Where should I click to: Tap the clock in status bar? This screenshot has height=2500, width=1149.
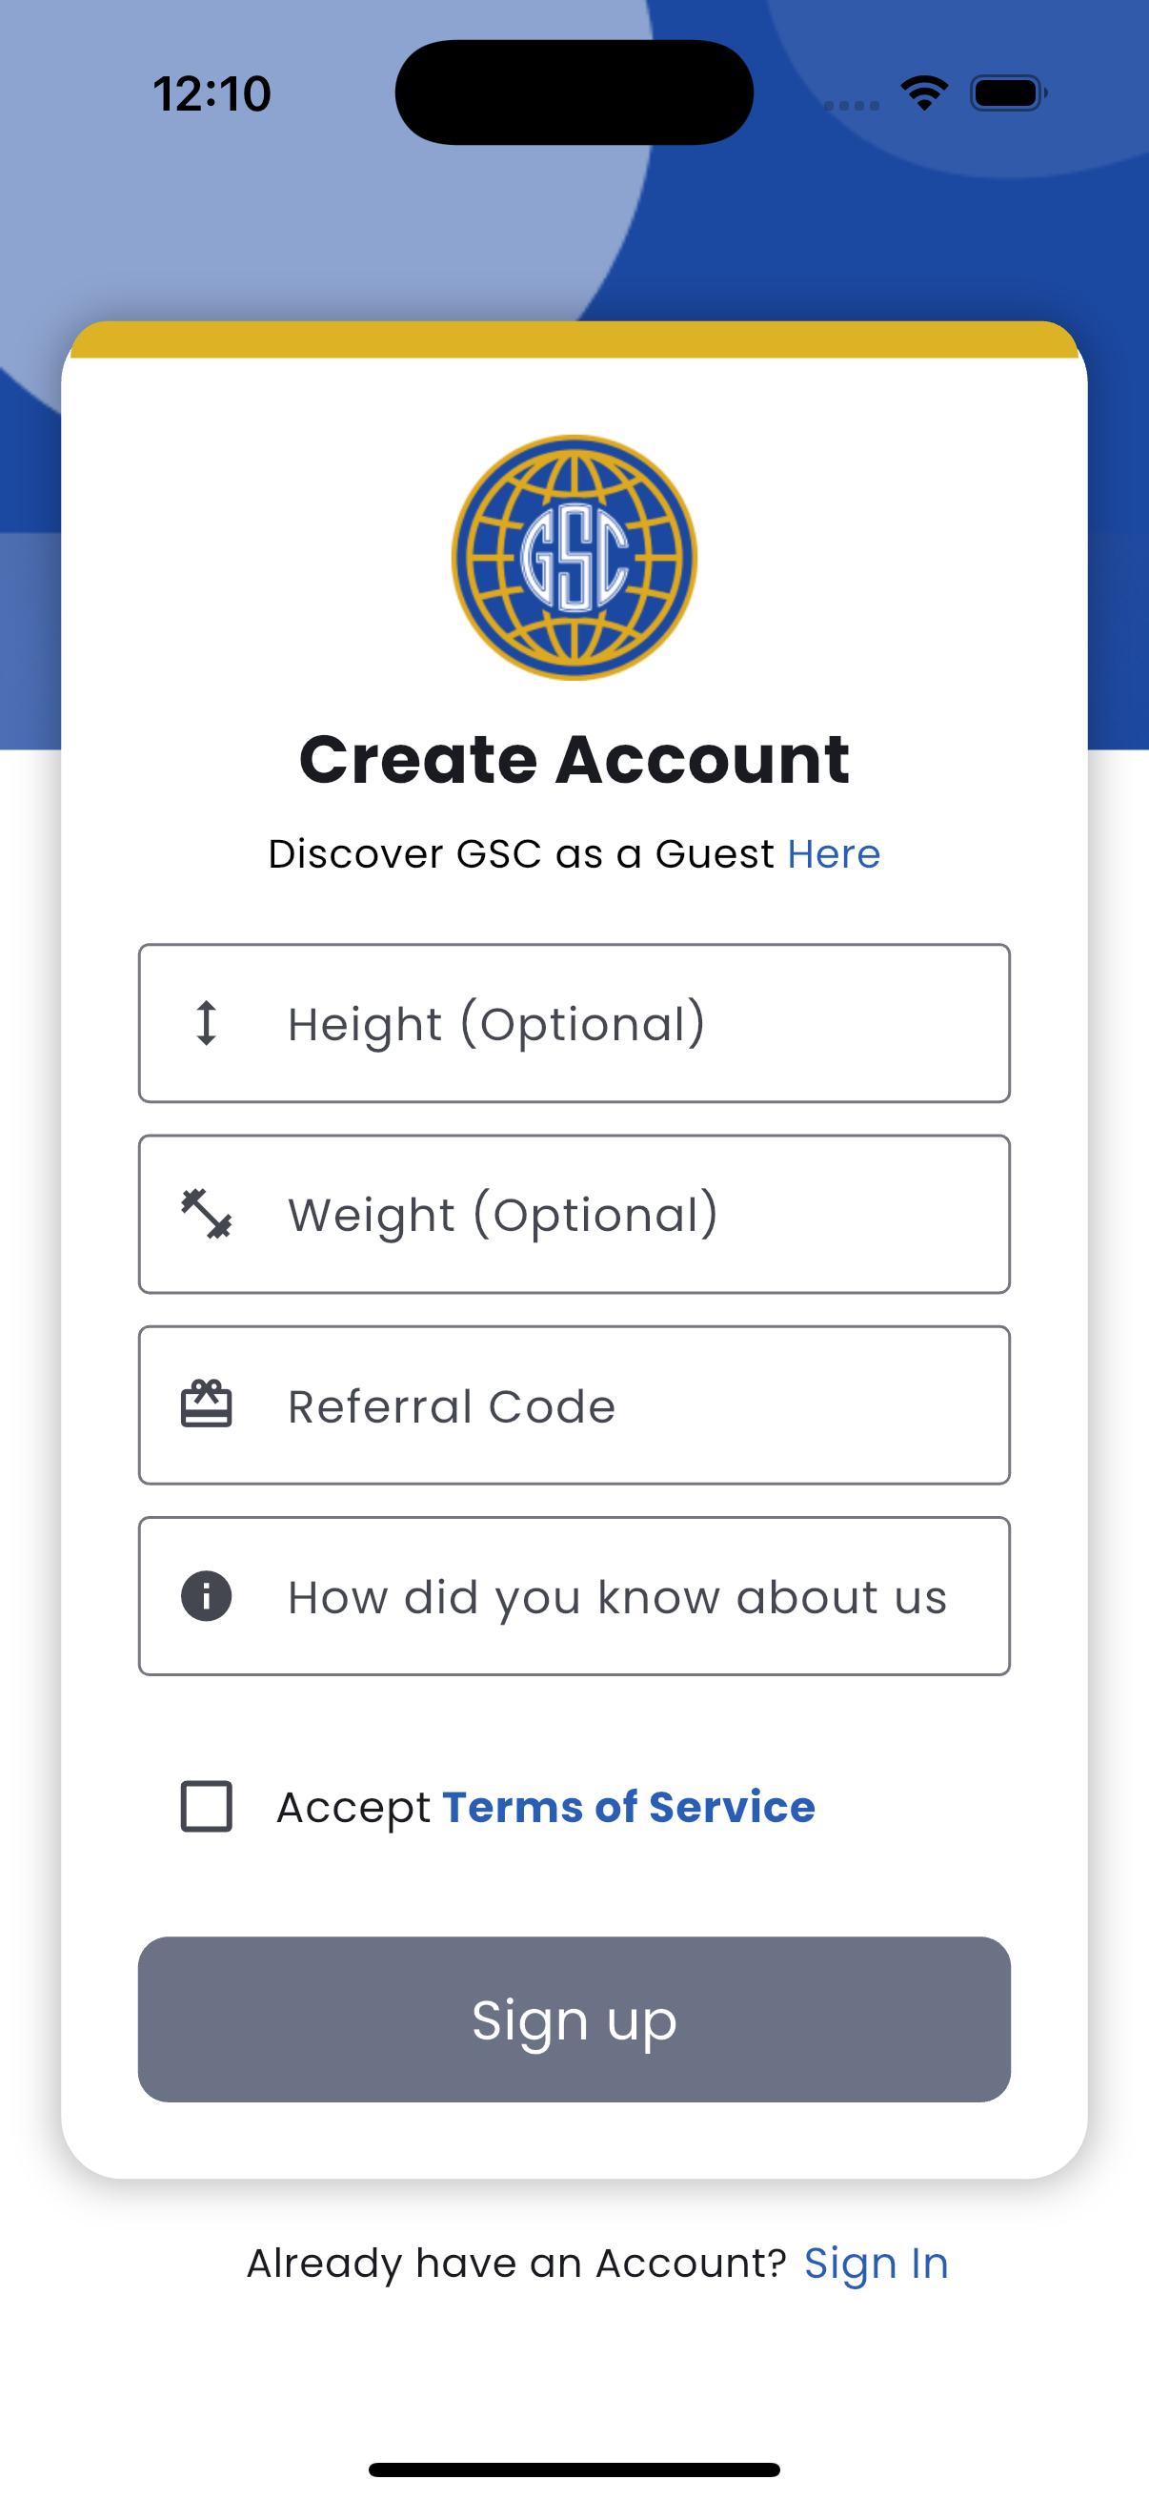(212, 94)
